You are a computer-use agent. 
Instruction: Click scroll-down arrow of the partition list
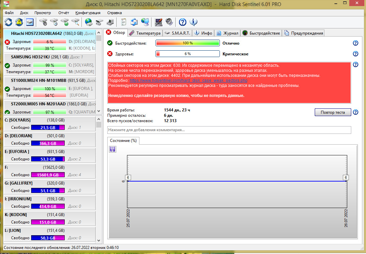[x=99, y=240]
